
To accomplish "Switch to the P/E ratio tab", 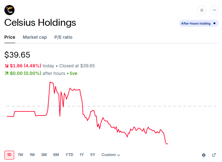I will tap(63, 37).
